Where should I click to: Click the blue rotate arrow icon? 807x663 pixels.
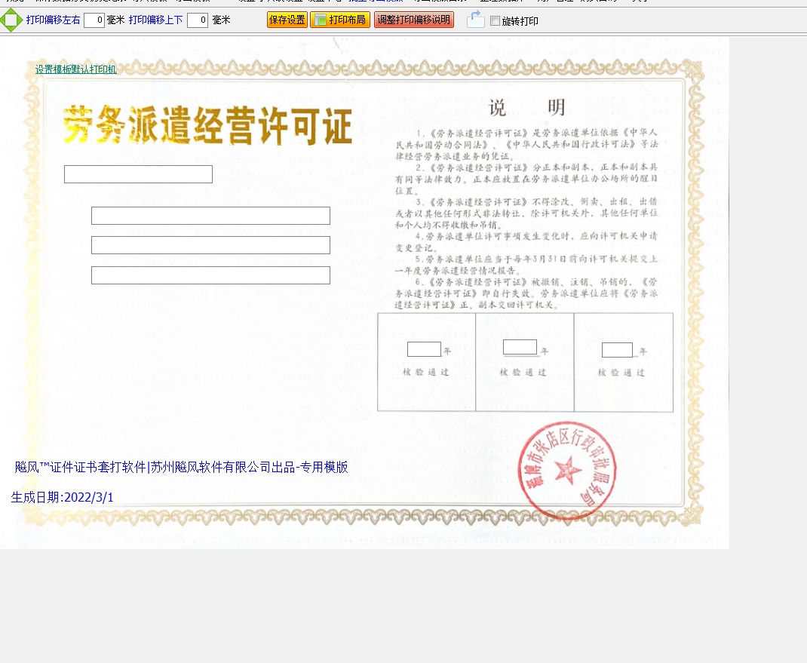[x=475, y=20]
